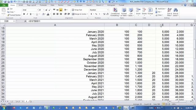The width and height of the screenshot is (196, 110).
Task: Click the Fill button
Action: click(x=159, y=12)
